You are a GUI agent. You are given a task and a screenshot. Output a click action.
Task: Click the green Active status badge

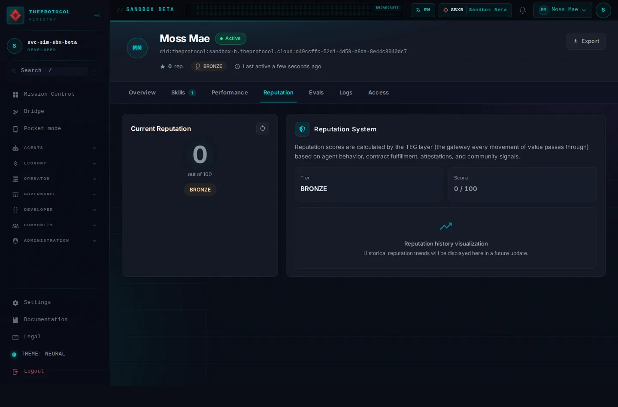coord(230,39)
